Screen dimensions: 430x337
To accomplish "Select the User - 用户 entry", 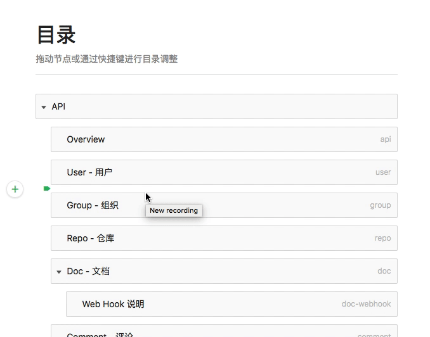I will (x=89, y=172).
